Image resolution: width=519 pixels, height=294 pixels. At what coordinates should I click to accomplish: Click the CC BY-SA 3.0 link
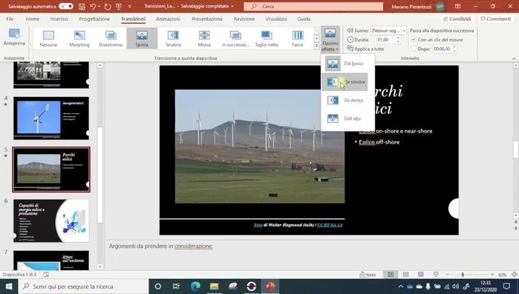click(x=330, y=225)
